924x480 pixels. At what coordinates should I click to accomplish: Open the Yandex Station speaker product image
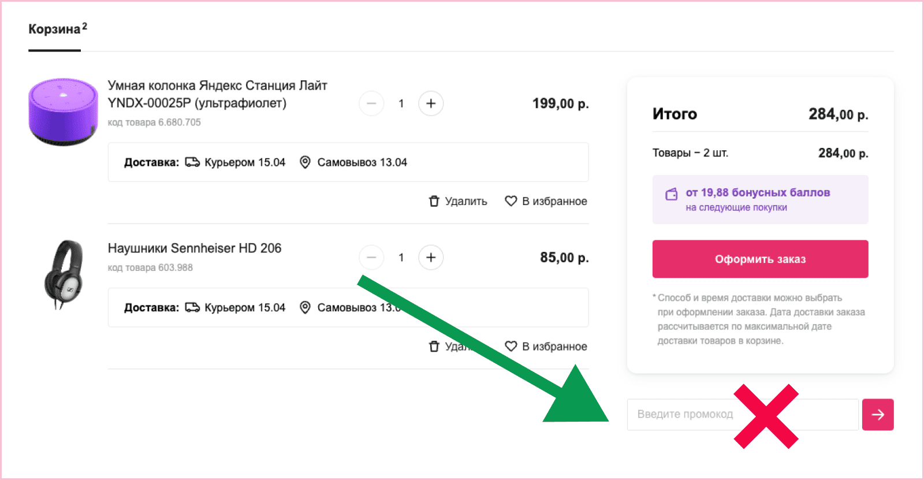[x=63, y=111]
